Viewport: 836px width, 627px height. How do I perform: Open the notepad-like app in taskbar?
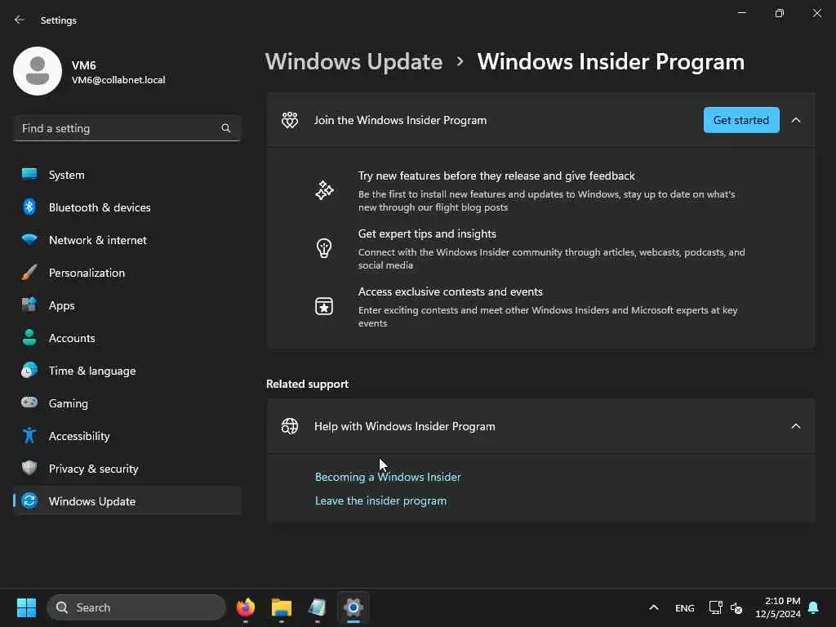pyautogui.click(x=318, y=607)
